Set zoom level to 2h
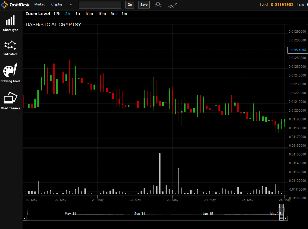The image size is (308, 229). click(x=68, y=14)
